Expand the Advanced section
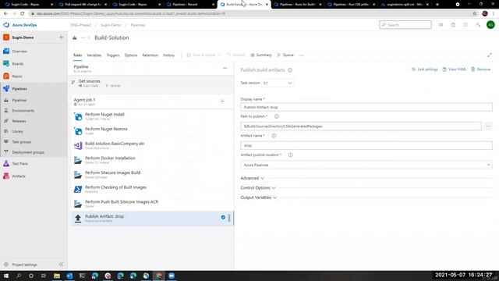Image resolution: width=499 pixels, height=281 pixels. 253,178
